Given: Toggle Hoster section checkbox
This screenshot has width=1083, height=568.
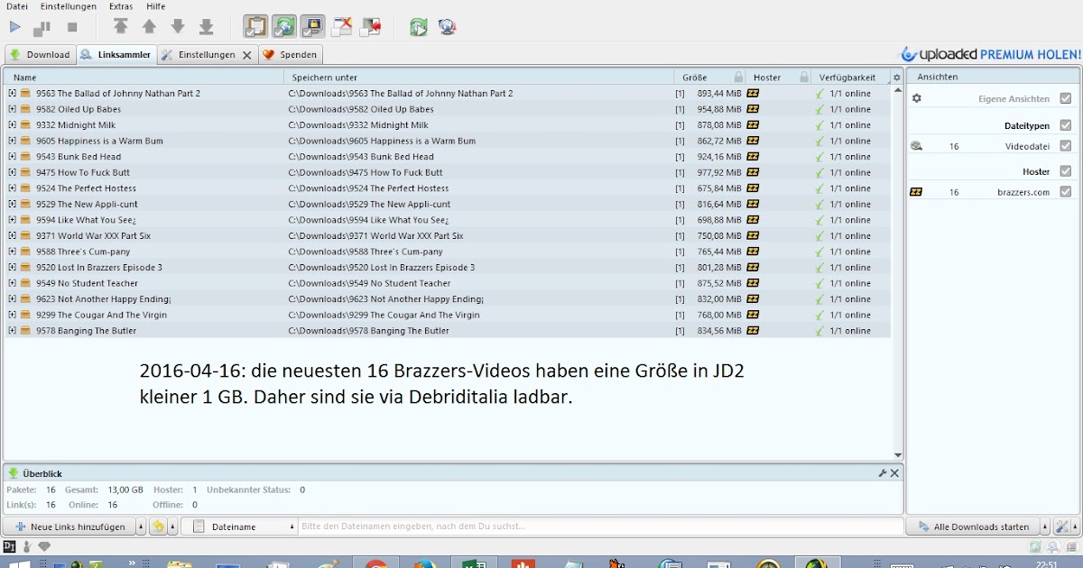Looking at the screenshot, I should (1066, 171).
